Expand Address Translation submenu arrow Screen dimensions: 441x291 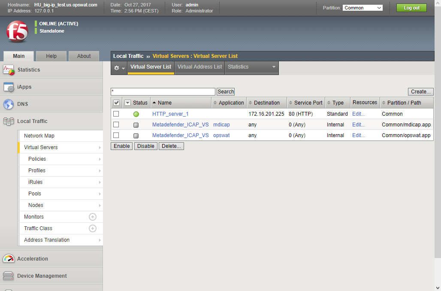pyautogui.click(x=100, y=240)
